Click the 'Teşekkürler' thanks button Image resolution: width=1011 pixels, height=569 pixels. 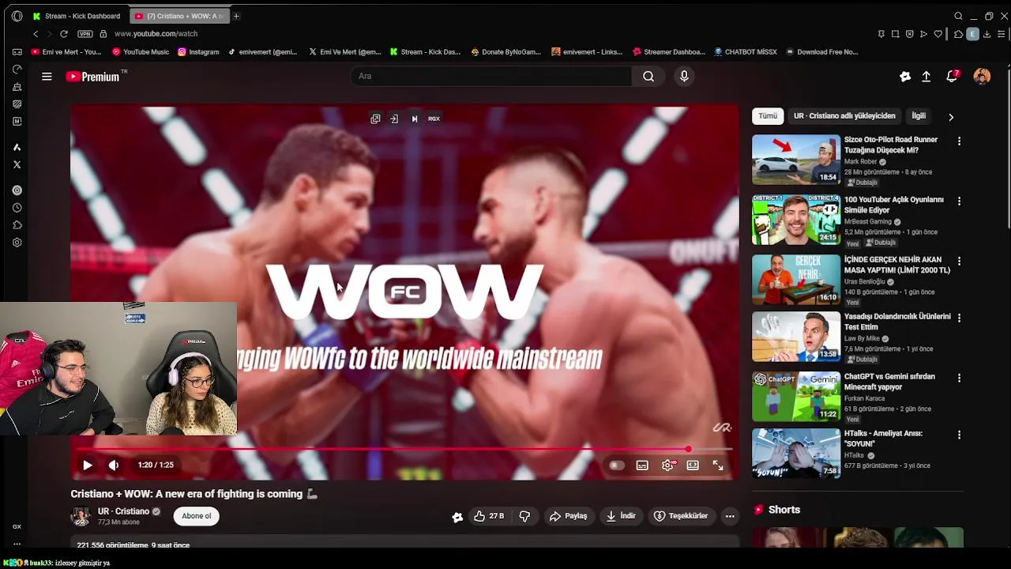[x=681, y=516]
